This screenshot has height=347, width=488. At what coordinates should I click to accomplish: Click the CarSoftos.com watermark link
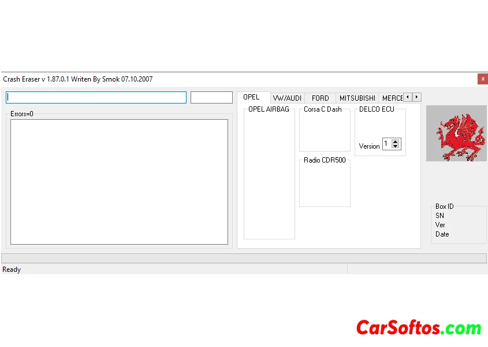419,328
